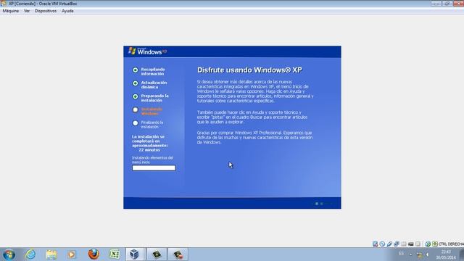Click the dark green recorder taskbar icon
Viewport: 464px width, 261px height.
pyautogui.click(x=157, y=254)
